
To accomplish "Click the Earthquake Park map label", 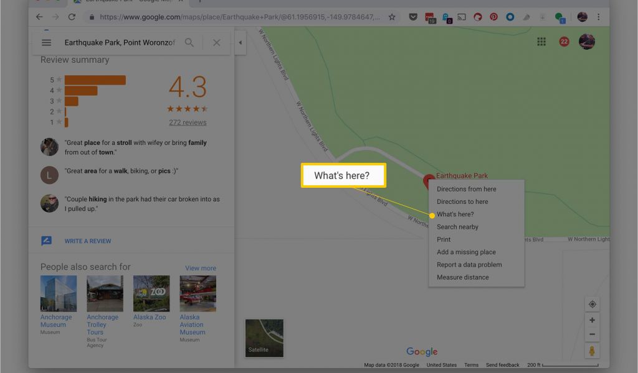I will [x=462, y=176].
